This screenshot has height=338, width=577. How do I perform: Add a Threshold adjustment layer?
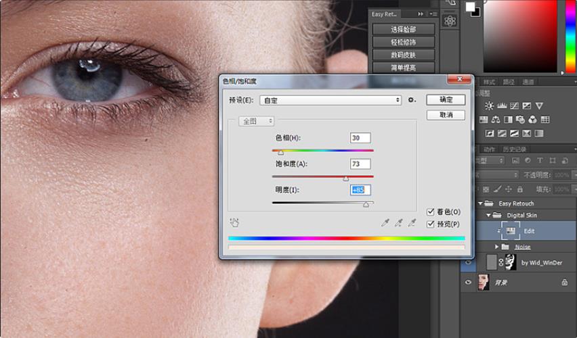tap(515, 133)
